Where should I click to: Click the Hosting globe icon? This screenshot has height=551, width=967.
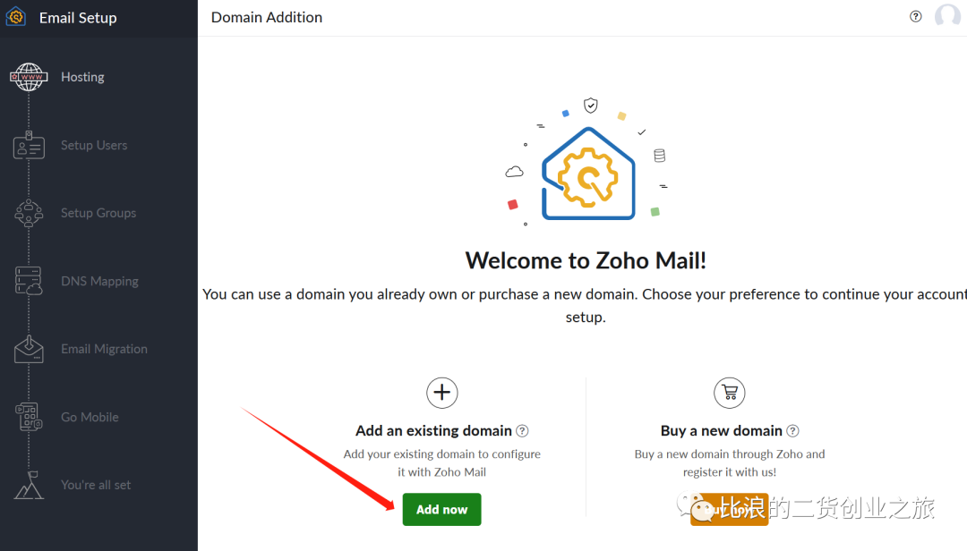tap(30, 77)
